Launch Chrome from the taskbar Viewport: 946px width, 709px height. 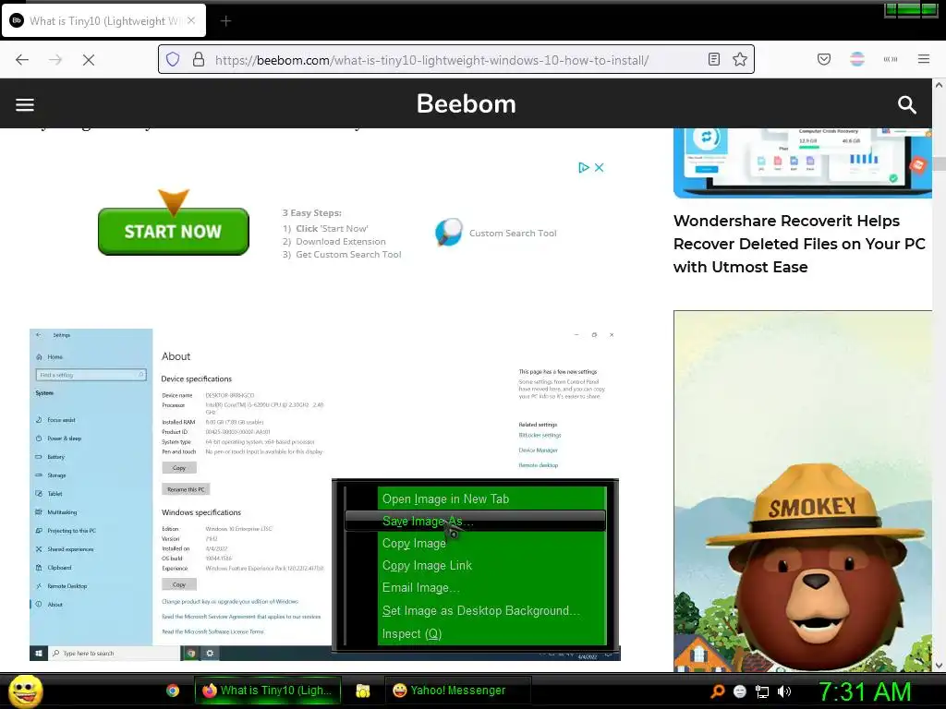[173, 691]
